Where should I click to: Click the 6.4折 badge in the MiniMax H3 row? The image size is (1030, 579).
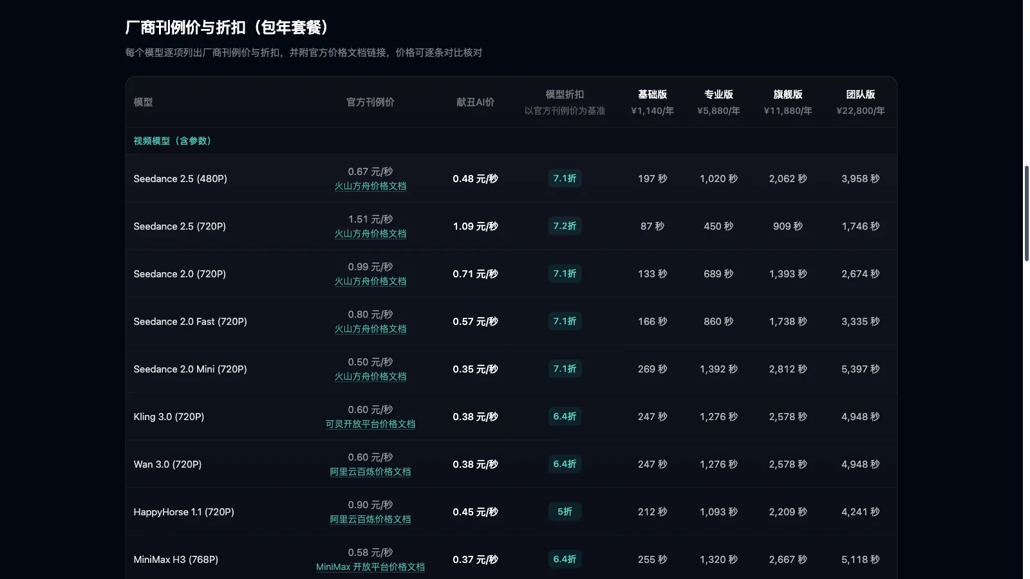(565, 559)
